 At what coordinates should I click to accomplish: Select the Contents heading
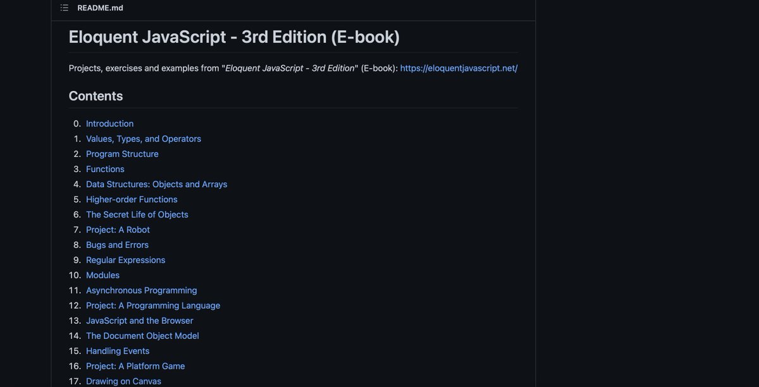96,96
